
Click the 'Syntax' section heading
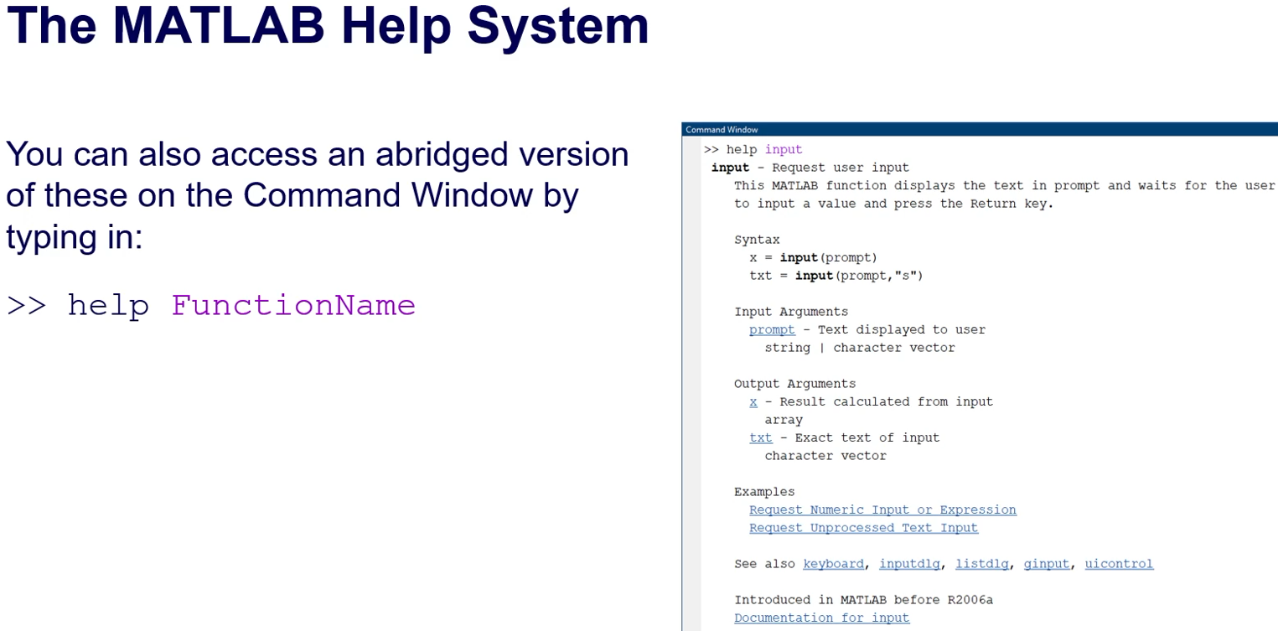tap(757, 240)
